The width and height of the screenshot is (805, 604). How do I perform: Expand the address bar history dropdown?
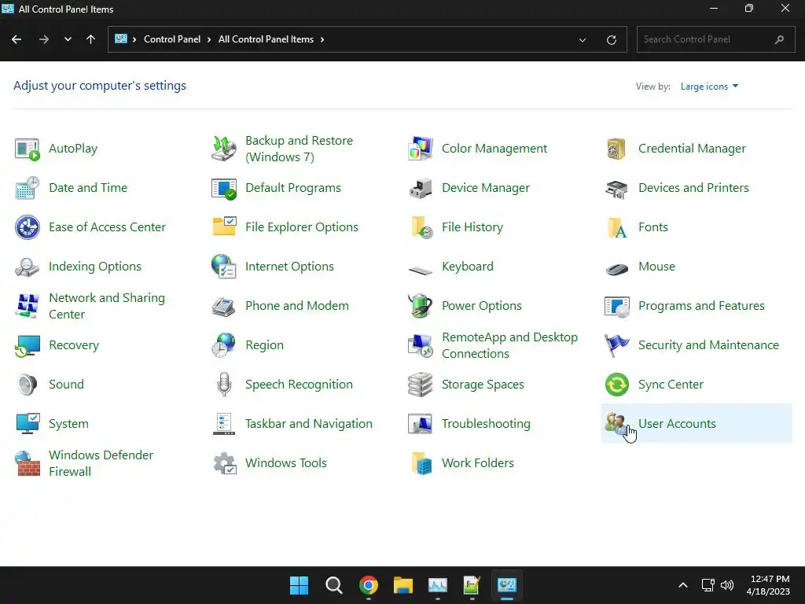pos(583,39)
